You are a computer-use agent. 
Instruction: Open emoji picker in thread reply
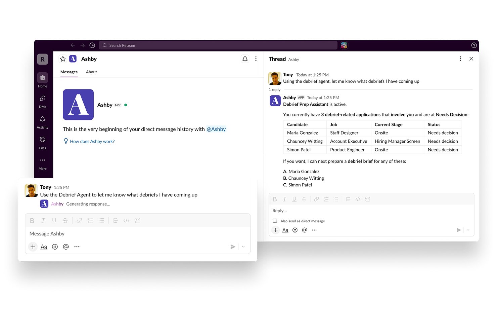[x=295, y=230]
